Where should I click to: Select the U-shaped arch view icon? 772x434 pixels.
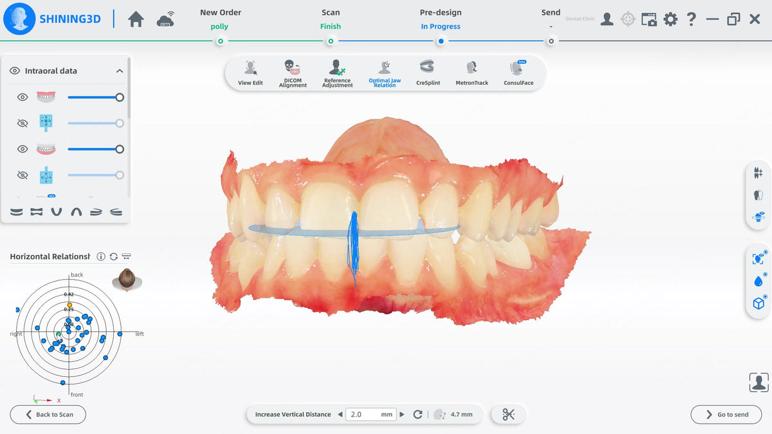(57, 212)
